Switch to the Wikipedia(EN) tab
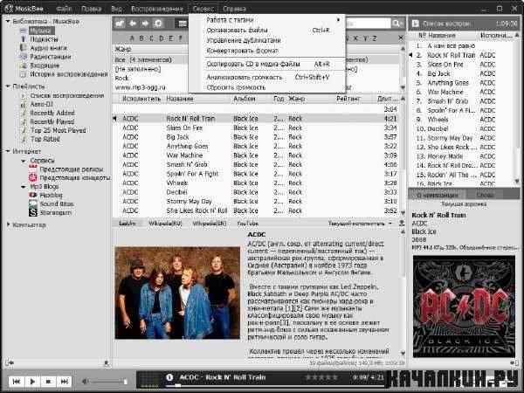524x393 pixels. [210, 224]
